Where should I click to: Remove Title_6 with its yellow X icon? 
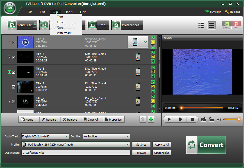tap(153, 72)
